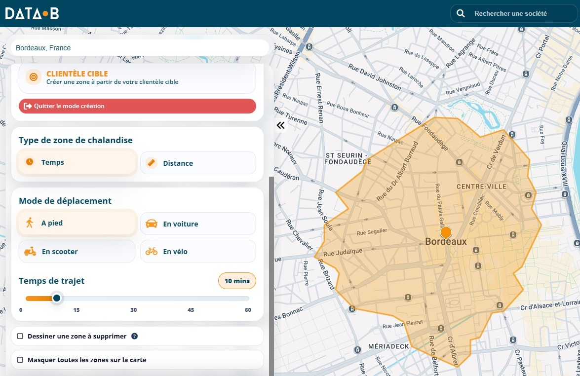The width and height of the screenshot is (580, 376).
Task: Click the CENTRE-VILLE map label
Action: click(481, 187)
